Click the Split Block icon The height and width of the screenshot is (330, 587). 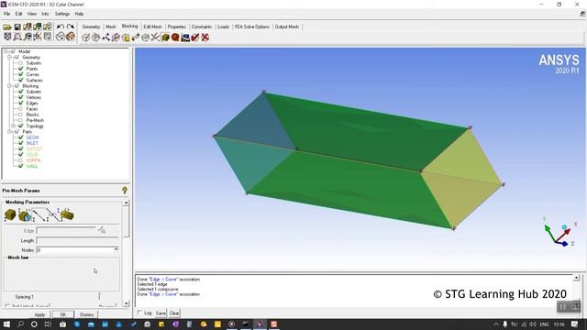(95, 38)
